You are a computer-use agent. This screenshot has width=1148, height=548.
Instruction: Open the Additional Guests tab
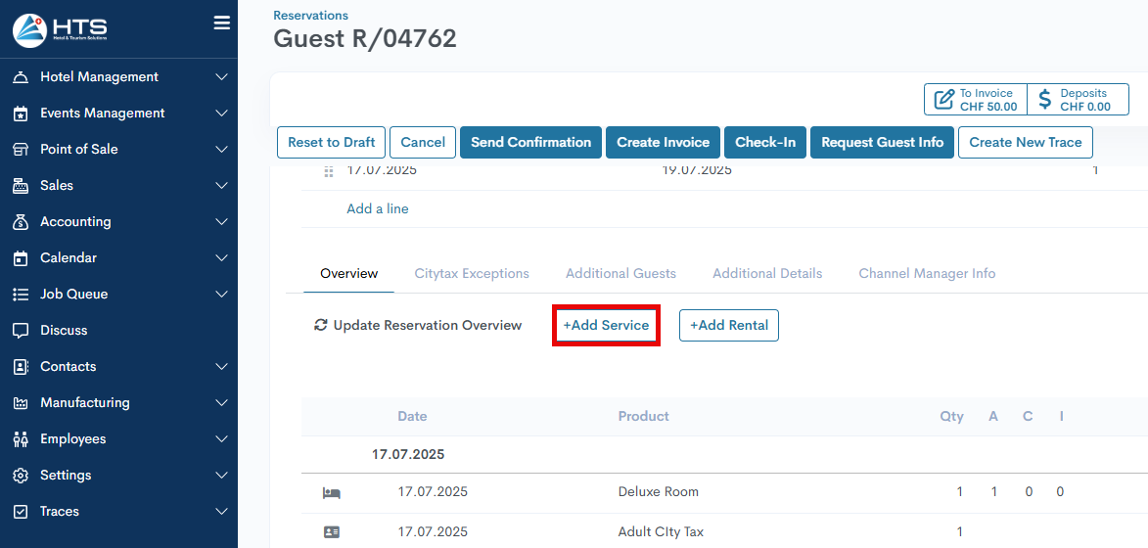[620, 274]
